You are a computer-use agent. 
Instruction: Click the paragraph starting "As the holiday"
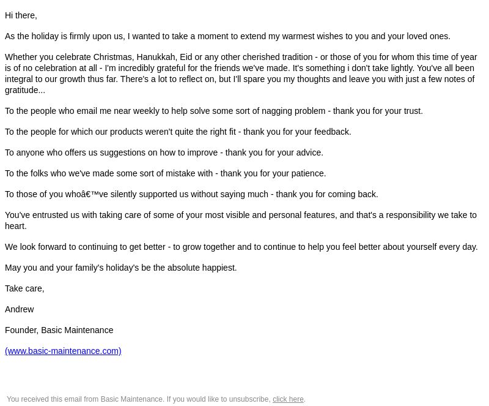coord(227,36)
